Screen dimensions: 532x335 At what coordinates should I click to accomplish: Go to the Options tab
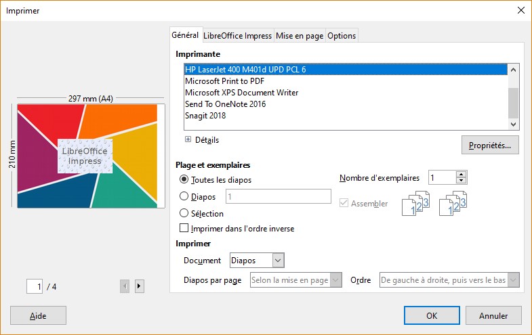click(x=342, y=36)
